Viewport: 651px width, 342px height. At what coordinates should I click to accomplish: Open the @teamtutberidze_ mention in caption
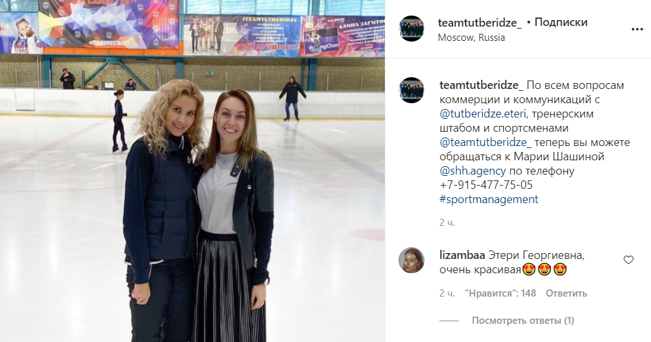(x=485, y=142)
